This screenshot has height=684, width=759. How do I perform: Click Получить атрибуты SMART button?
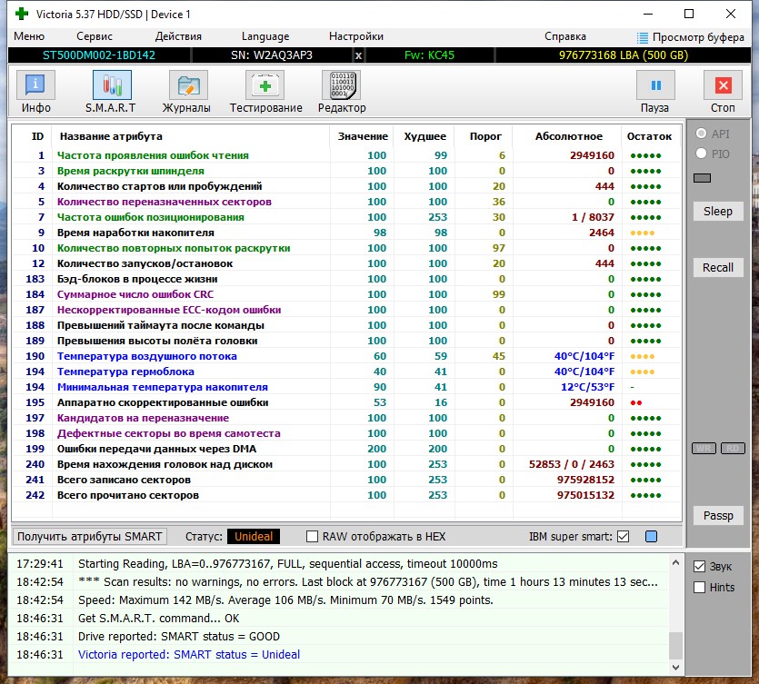click(x=90, y=537)
